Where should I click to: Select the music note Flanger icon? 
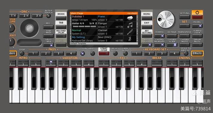[x=130, y=25]
